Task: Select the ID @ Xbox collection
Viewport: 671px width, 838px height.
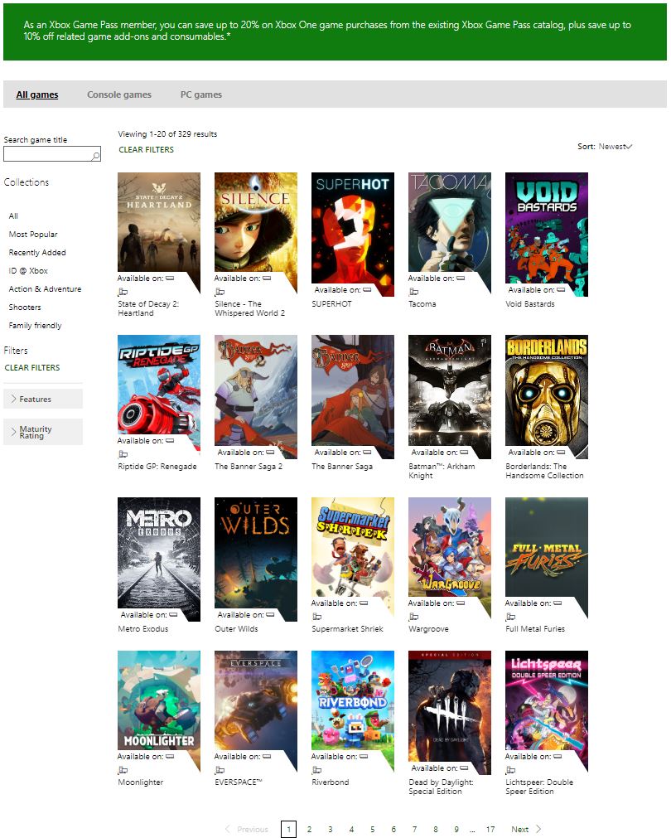Action: (28, 270)
